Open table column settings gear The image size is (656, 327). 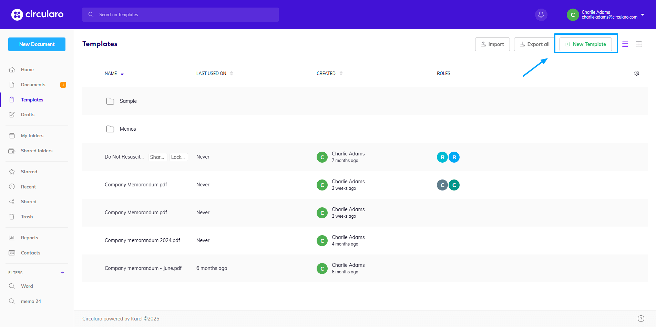click(637, 73)
